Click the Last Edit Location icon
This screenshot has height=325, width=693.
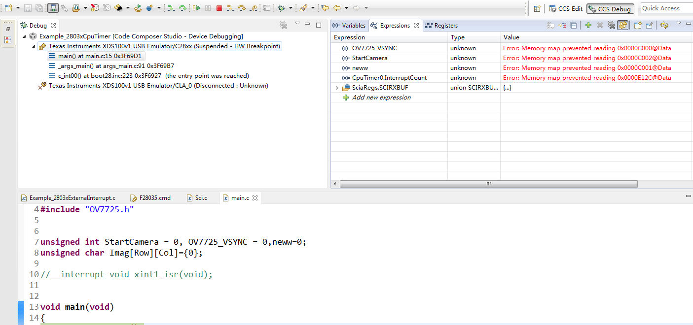coord(325,8)
